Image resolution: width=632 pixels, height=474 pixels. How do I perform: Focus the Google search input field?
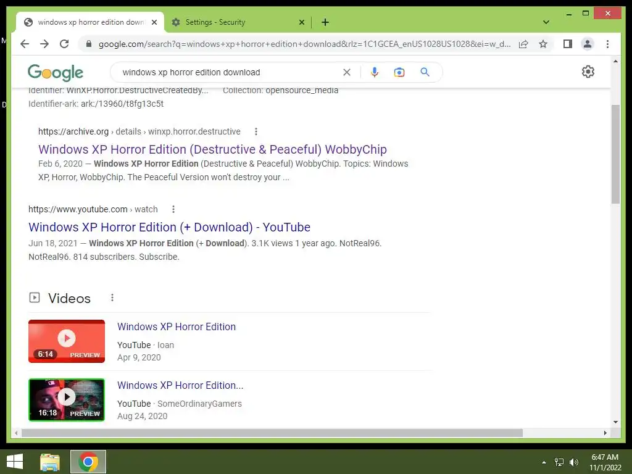pyautogui.click(x=230, y=72)
